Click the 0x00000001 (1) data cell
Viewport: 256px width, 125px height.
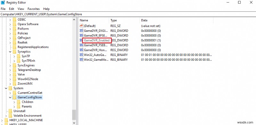[151, 40]
